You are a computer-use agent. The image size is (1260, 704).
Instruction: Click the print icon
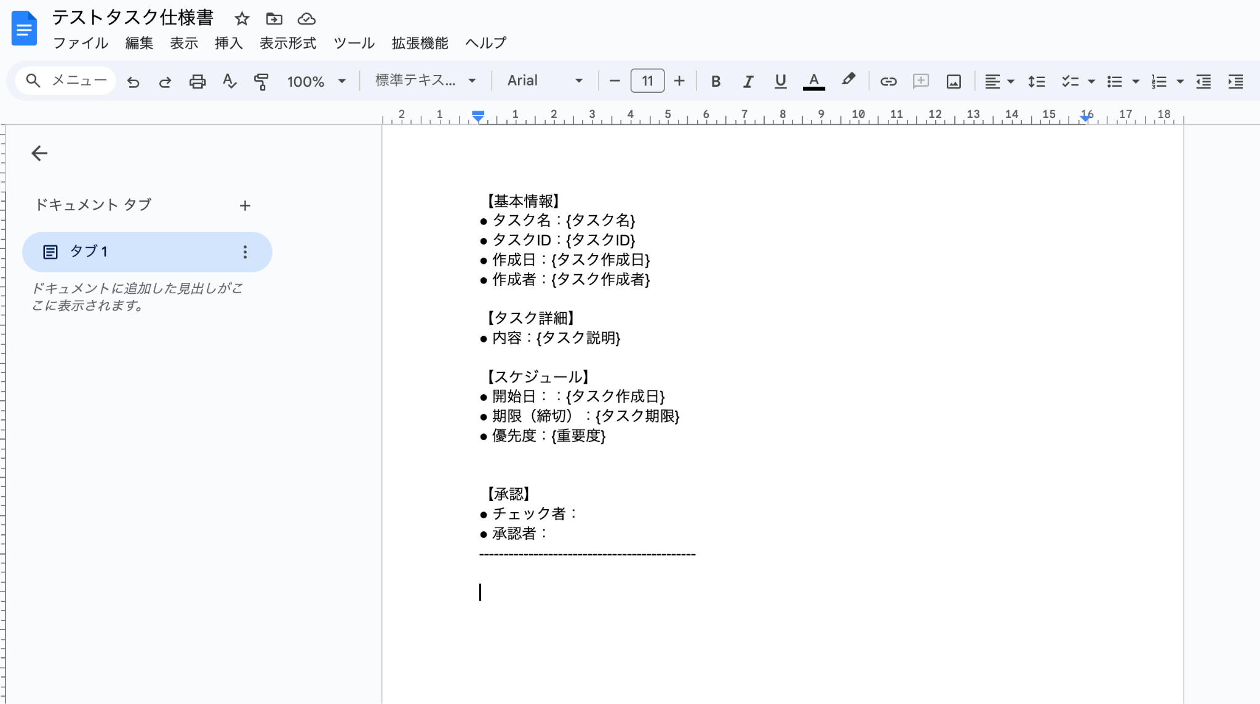click(197, 81)
